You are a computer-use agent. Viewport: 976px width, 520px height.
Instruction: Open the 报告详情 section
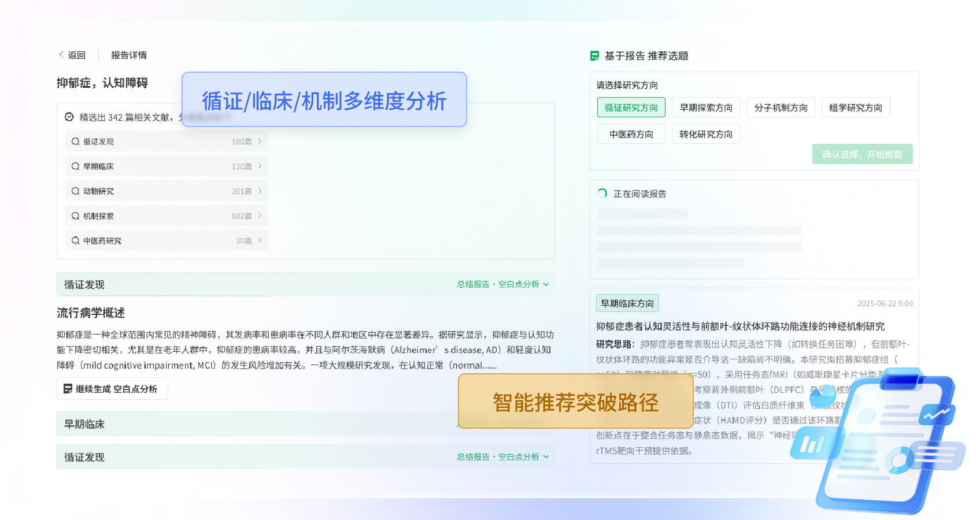click(130, 54)
